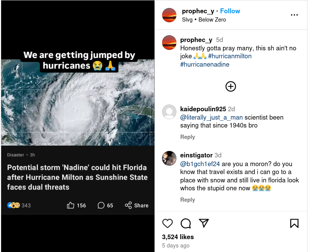Open the @b1gch1ef24 mention
This screenshot has height=252, width=309.
point(200,164)
